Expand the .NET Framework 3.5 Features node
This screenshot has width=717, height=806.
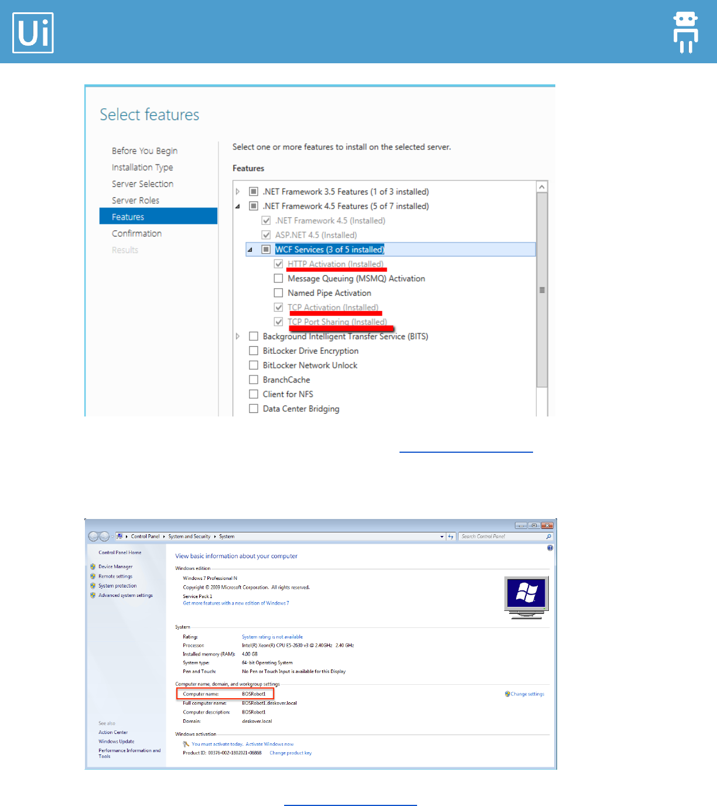238,192
